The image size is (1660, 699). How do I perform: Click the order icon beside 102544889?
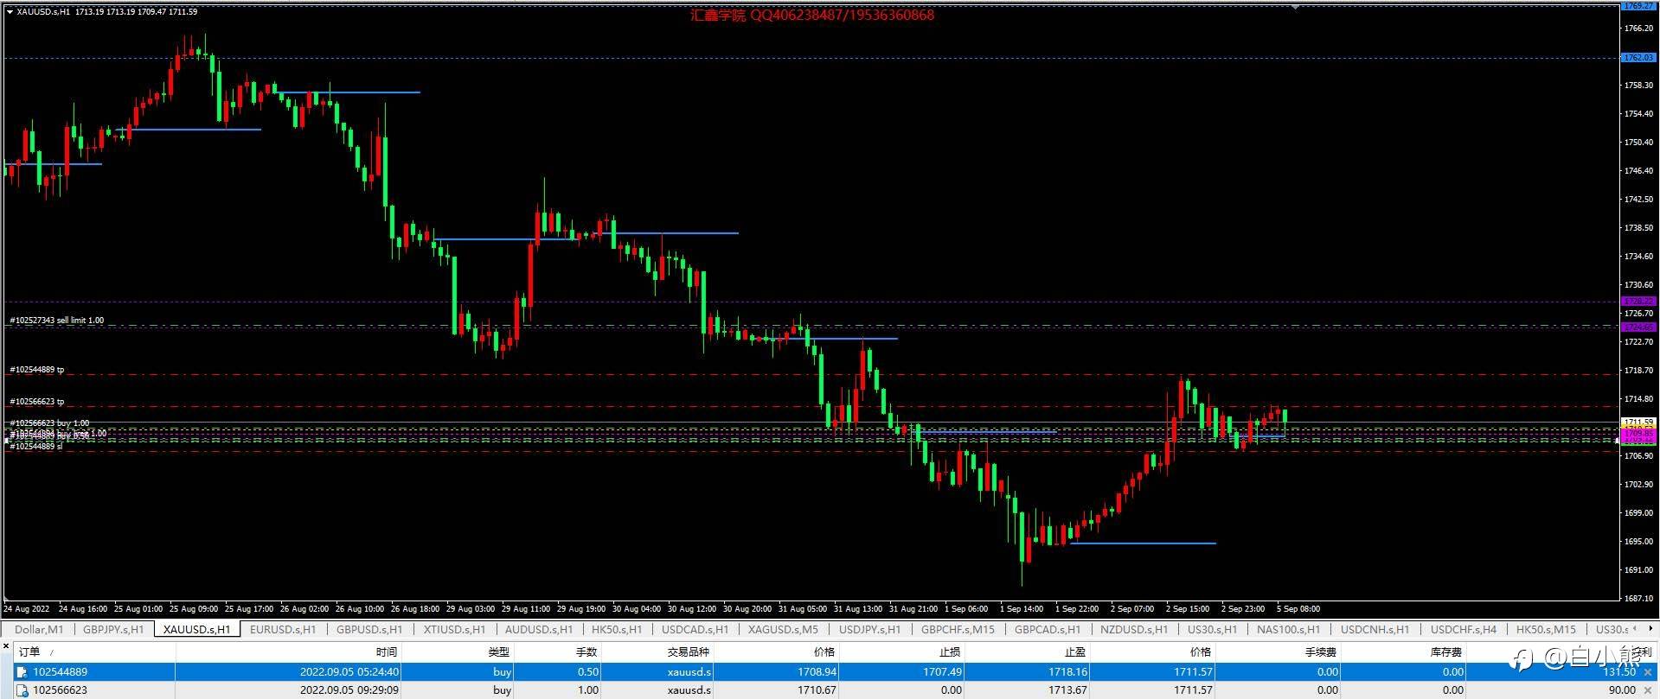22,672
